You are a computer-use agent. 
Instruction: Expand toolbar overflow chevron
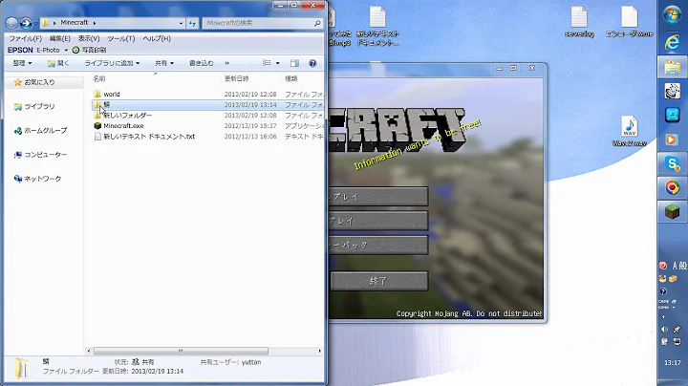click(226, 63)
